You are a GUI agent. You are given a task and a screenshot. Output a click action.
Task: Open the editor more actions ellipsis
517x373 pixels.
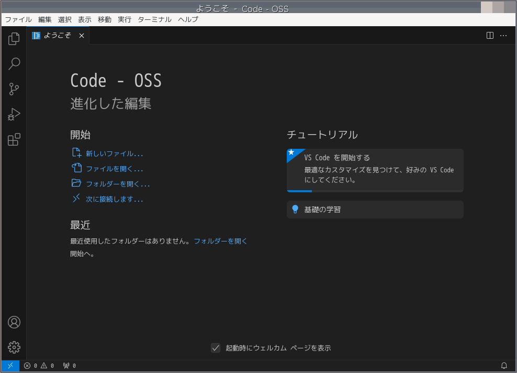point(503,35)
